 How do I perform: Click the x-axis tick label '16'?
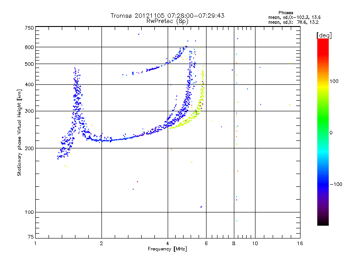point(300,243)
